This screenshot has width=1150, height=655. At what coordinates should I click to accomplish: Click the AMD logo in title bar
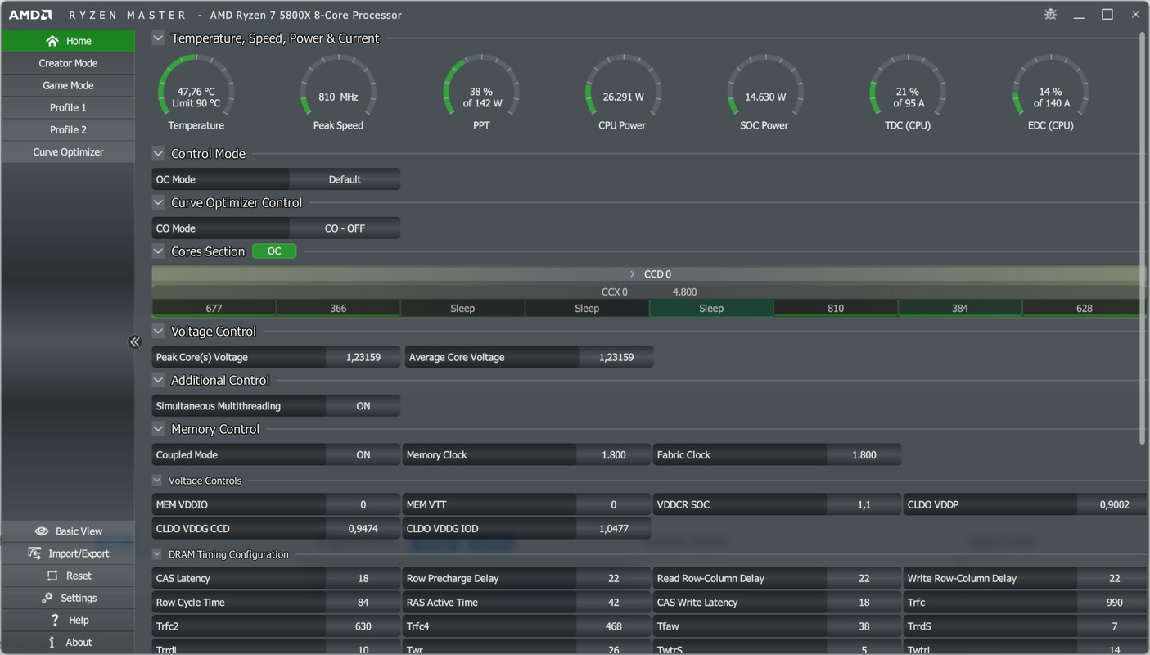pyautogui.click(x=30, y=15)
